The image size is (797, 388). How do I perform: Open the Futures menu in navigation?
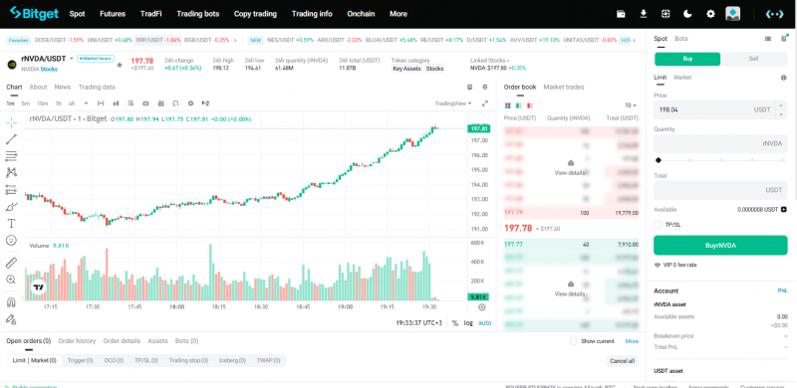[113, 14]
